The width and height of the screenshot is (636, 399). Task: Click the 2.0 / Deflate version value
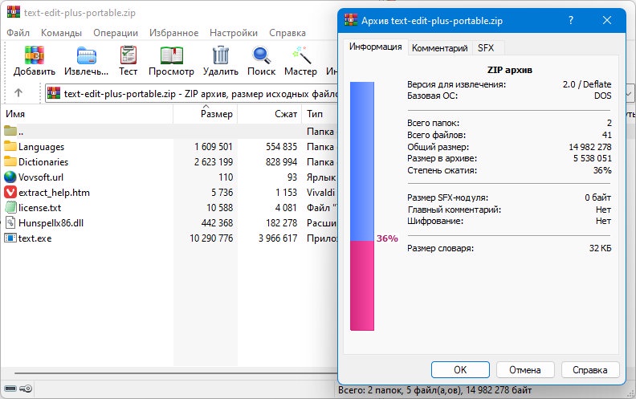pyautogui.click(x=587, y=84)
